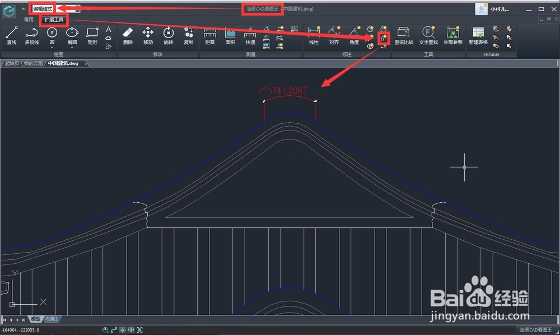Select the 圆 circle tool

pos(52,35)
